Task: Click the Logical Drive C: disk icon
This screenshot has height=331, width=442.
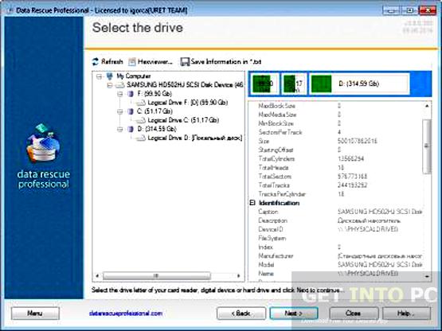Action: click(x=141, y=120)
